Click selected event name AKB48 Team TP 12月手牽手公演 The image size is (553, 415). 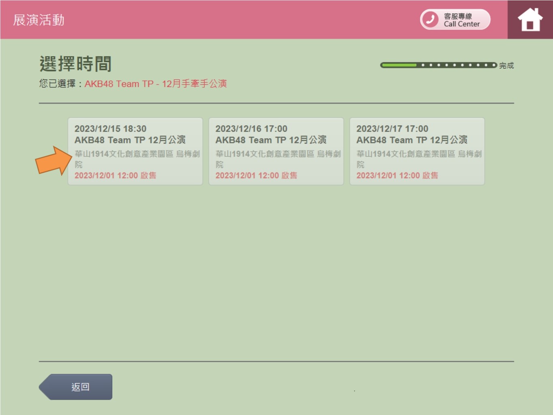[156, 84]
